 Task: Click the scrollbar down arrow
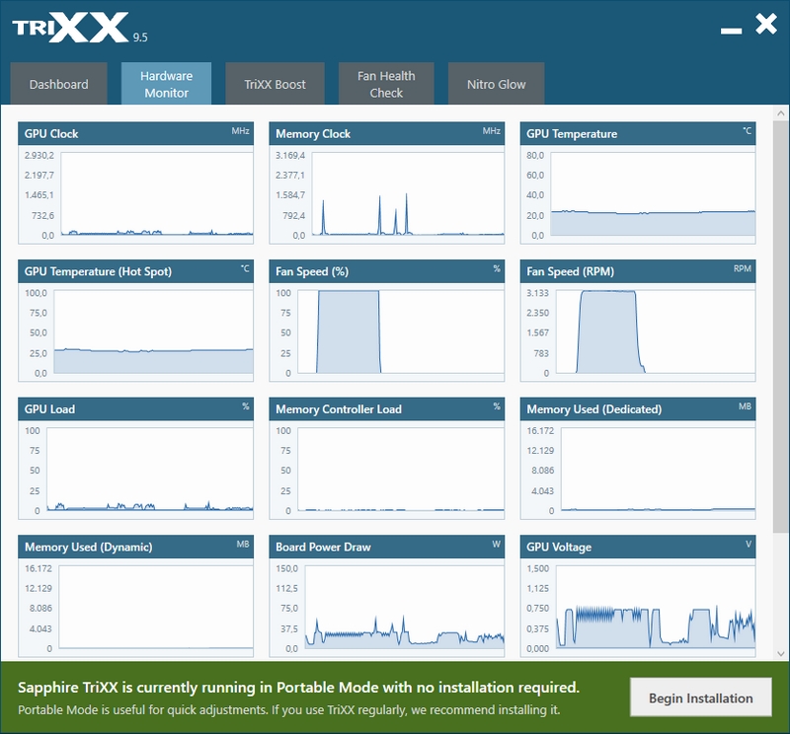tap(781, 654)
